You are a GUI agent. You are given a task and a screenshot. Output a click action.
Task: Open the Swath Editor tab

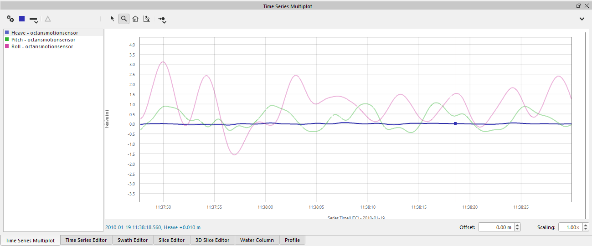pos(133,240)
